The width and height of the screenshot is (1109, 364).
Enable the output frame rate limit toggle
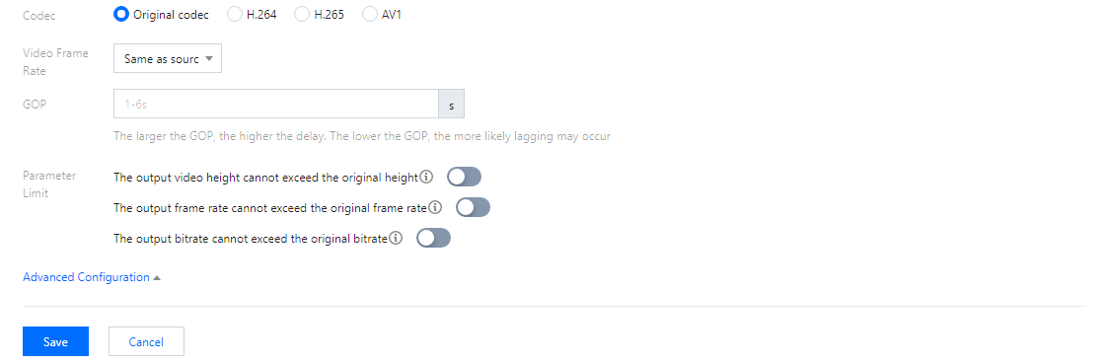pos(474,207)
